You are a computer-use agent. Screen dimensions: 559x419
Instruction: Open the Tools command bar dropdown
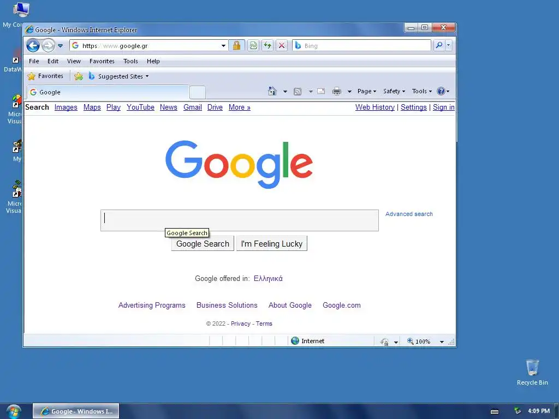(x=422, y=91)
